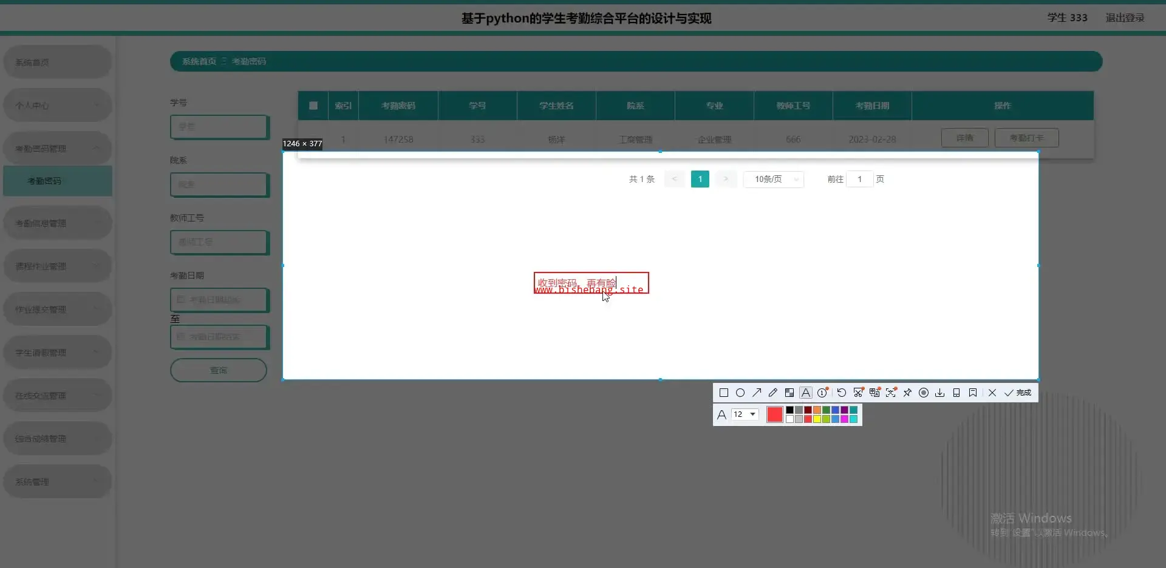Screen dimensions: 1166x568
Task: Select the ellipse annotation tool
Action: (740, 393)
